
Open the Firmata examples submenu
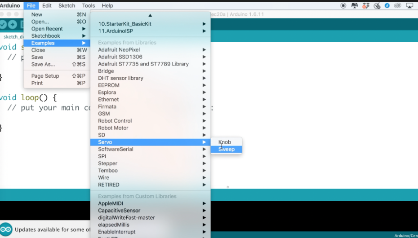pos(151,106)
